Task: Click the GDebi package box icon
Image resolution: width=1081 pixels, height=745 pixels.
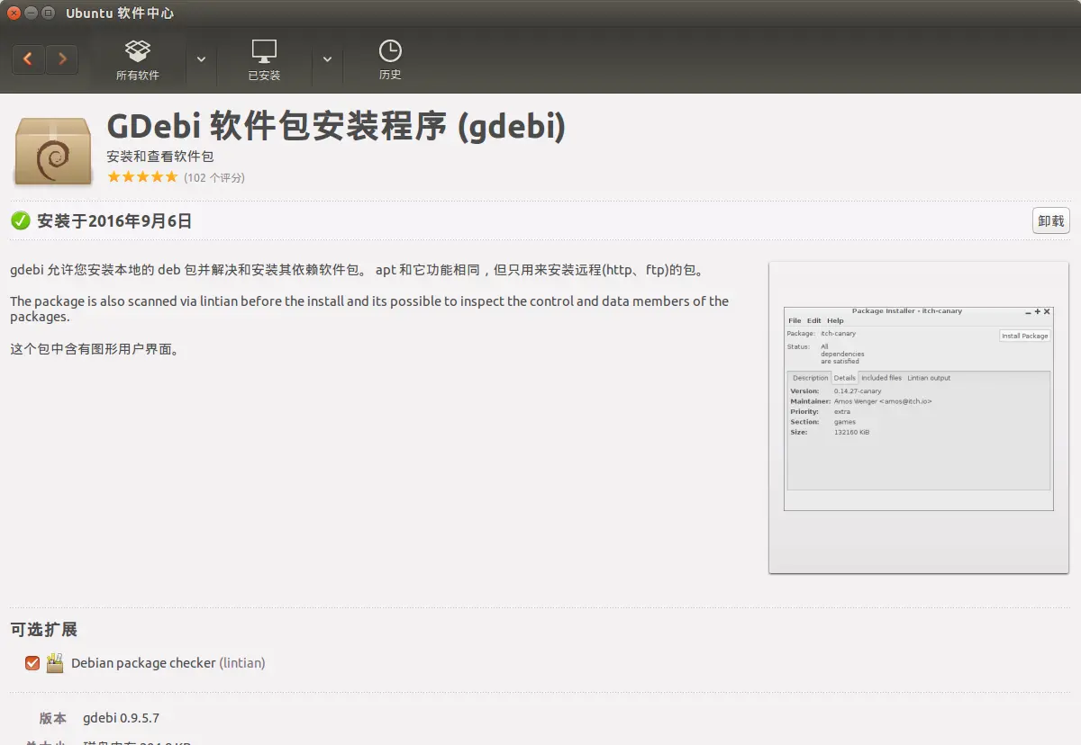Action: (x=53, y=151)
